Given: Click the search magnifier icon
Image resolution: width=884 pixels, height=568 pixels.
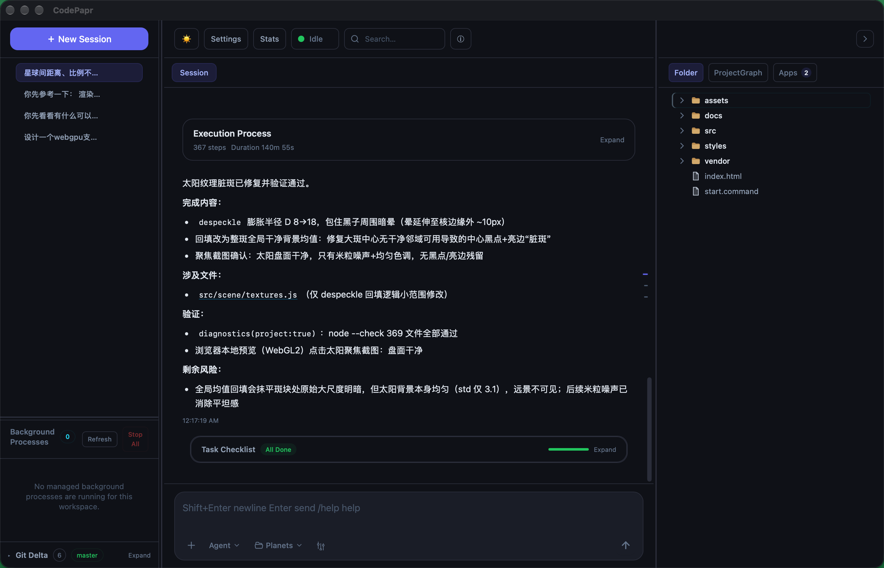Looking at the screenshot, I should click(x=355, y=39).
